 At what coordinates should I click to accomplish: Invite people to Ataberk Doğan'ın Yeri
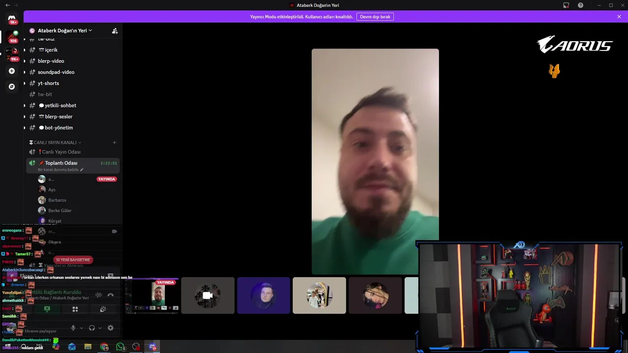(x=115, y=30)
